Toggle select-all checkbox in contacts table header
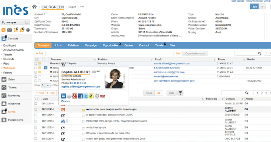Viewport: 271px width, 142px height. [37, 59]
